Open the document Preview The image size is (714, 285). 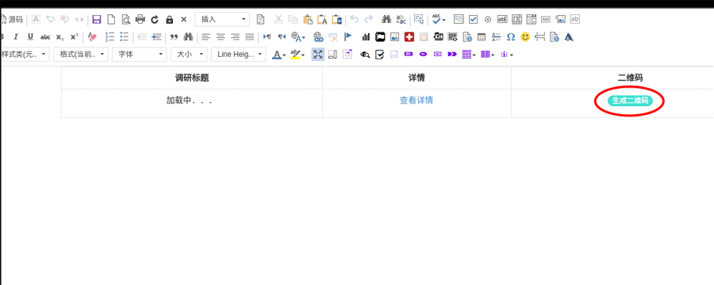(x=125, y=20)
